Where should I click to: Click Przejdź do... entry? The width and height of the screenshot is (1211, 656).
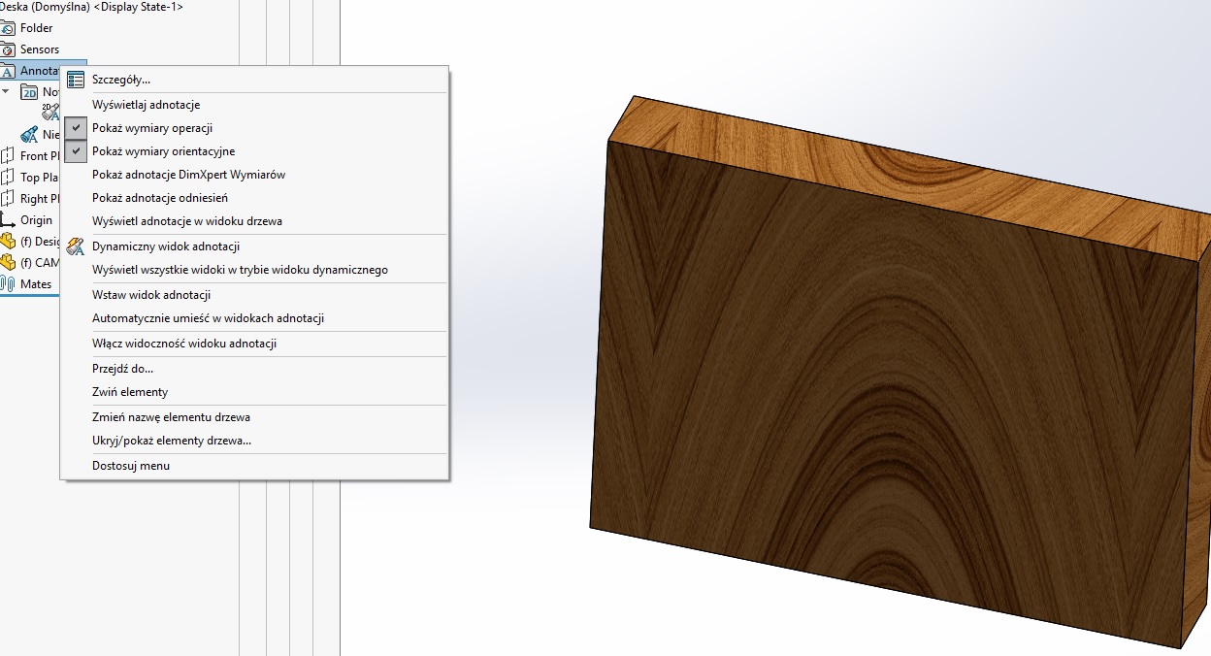[x=122, y=369]
